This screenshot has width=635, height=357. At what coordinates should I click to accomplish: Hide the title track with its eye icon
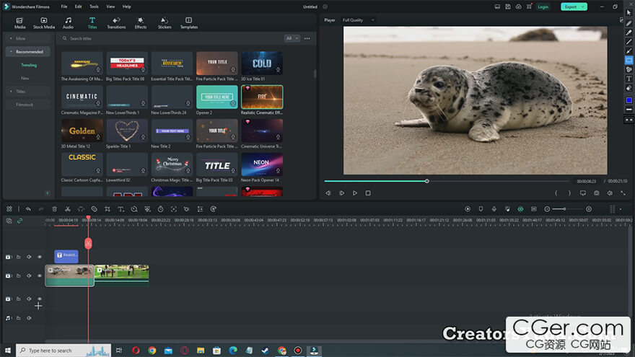40,257
